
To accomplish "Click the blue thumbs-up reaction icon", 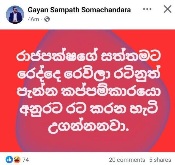I will click(9, 159).
